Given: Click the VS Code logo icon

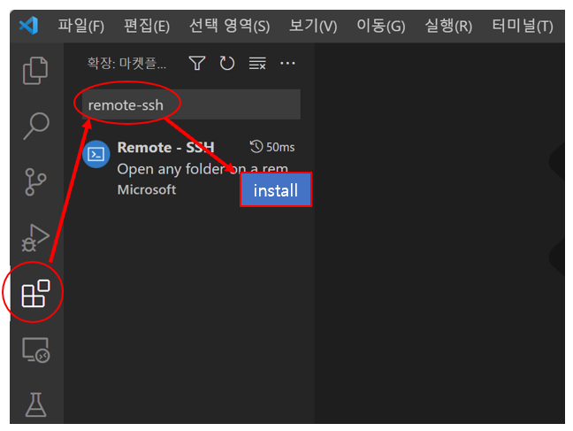Looking at the screenshot, I should 28,26.
